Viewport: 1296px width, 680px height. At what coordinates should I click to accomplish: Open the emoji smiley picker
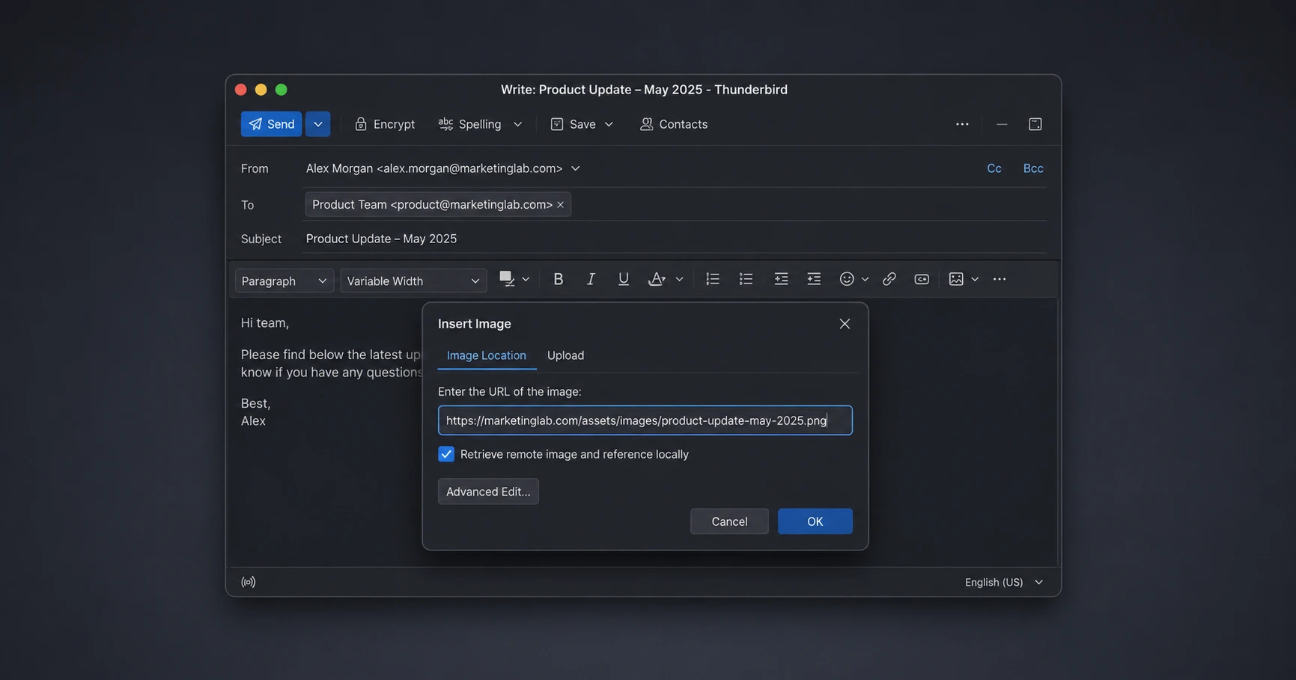coord(847,279)
